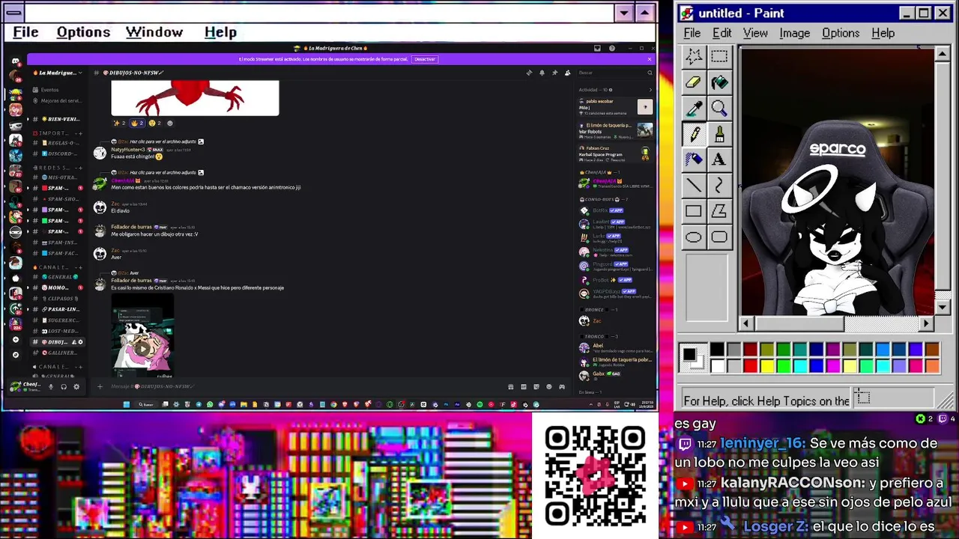The image size is (959, 539).
Task: Select the Airbrush spray can tool
Action: (694, 159)
